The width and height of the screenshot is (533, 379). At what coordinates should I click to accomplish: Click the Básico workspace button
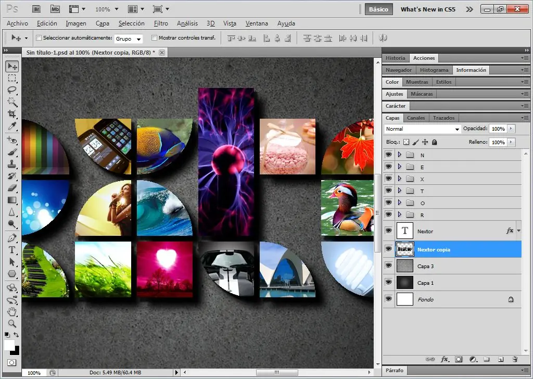(x=378, y=9)
